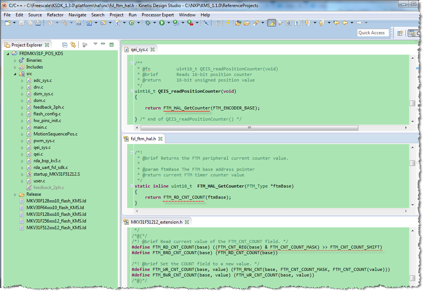The image size is (423, 291).
Task: Click underlined FTM_RD_CNT_COUNT call in fsl_ftm_hal.h
Action: tap(184, 198)
